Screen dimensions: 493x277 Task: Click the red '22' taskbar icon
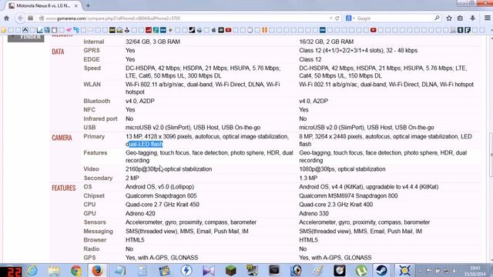11,271
